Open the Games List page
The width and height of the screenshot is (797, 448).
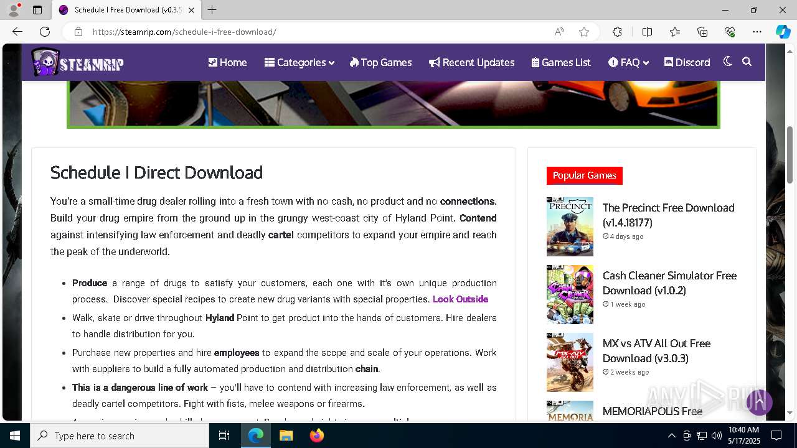click(561, 62)
